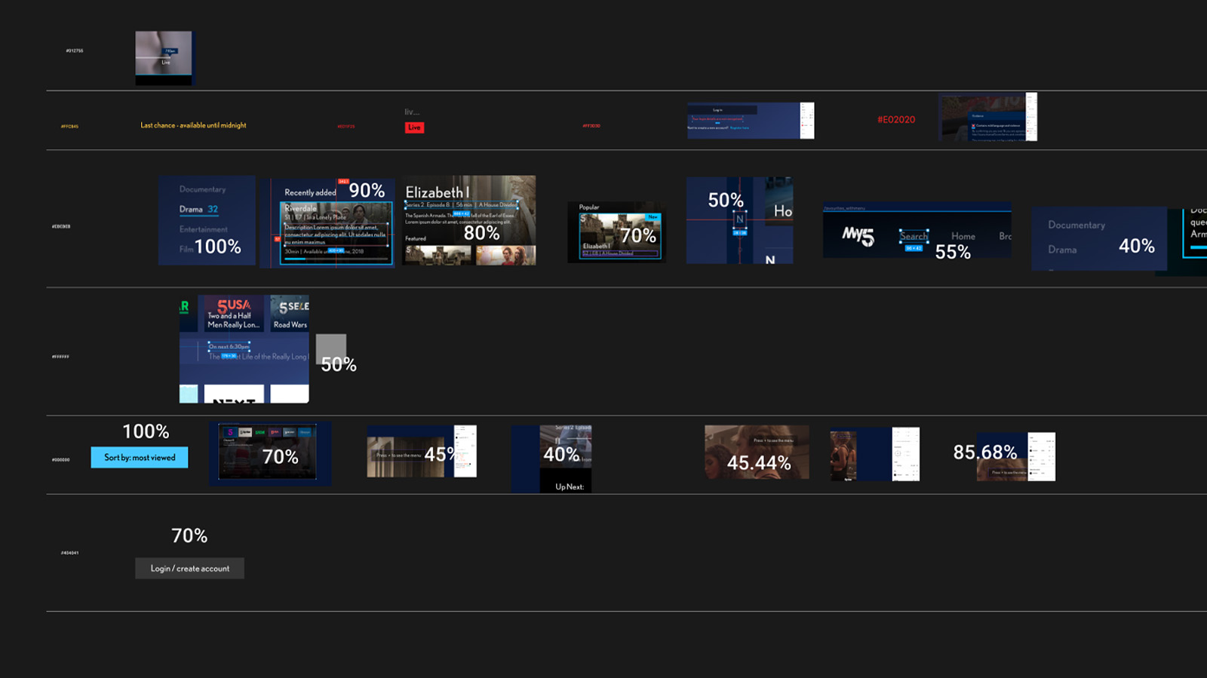Click the gray 50% square swatch
The height and width of the screenshot is (678, 1207).
pyautogui.click(x=330, y=348)
